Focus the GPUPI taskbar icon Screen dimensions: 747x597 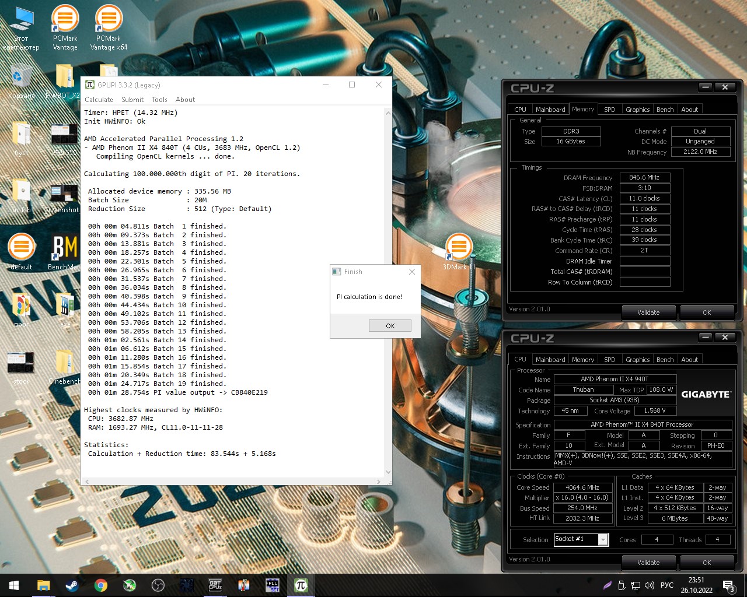[x=301, y=585]
